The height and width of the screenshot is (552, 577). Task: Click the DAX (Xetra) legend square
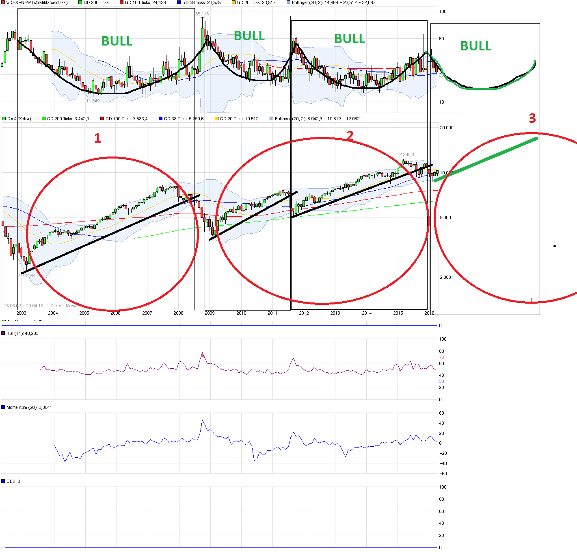(x=3, y=118)
